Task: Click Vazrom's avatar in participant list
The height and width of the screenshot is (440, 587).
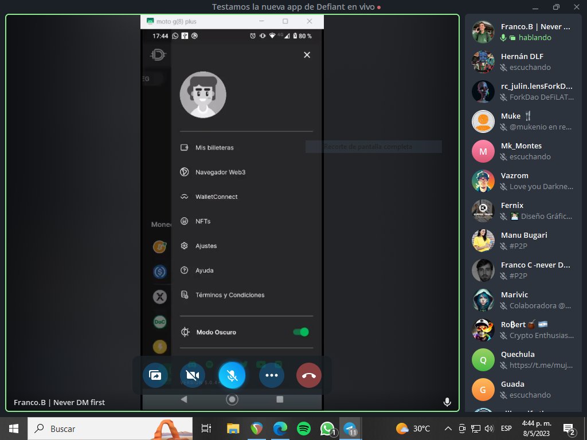Action: pyautogui.click(x=483, y=181)
